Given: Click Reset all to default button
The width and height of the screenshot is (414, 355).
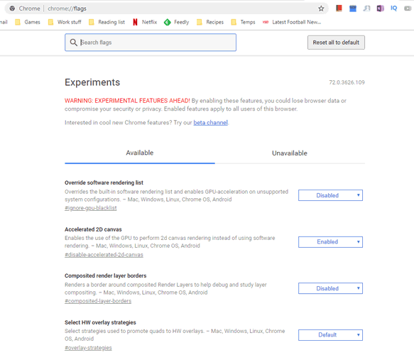Looking at the screenshot, I should coord(336,43).
